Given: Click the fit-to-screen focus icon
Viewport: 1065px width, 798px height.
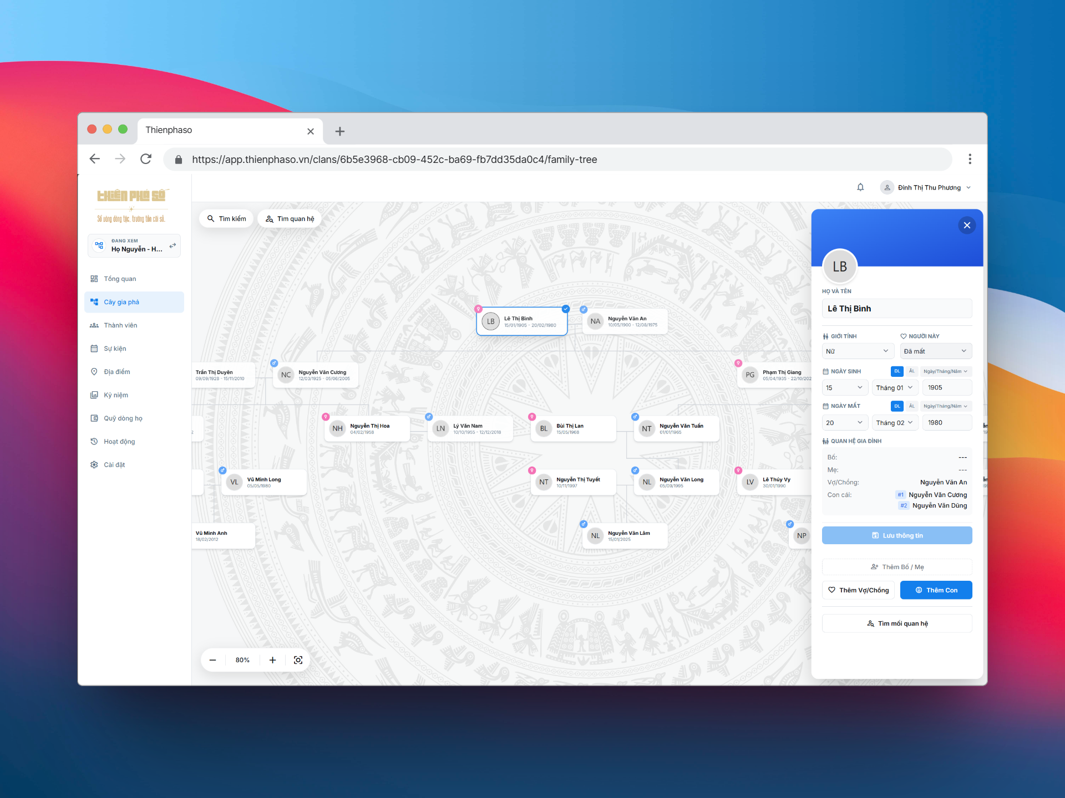Looking at the screenshot, I should (298, 660).
